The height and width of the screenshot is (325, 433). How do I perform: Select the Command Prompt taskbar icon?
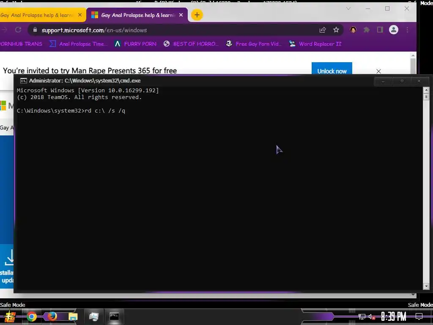tap(114, 316)
